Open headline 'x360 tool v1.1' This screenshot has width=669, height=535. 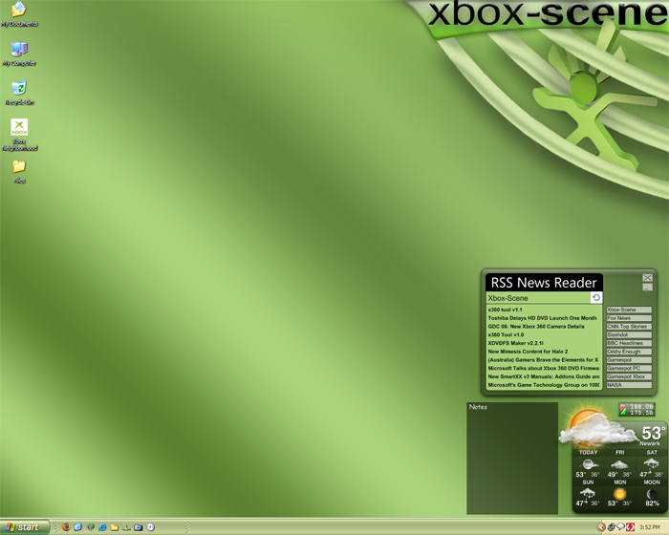point(505,310)
